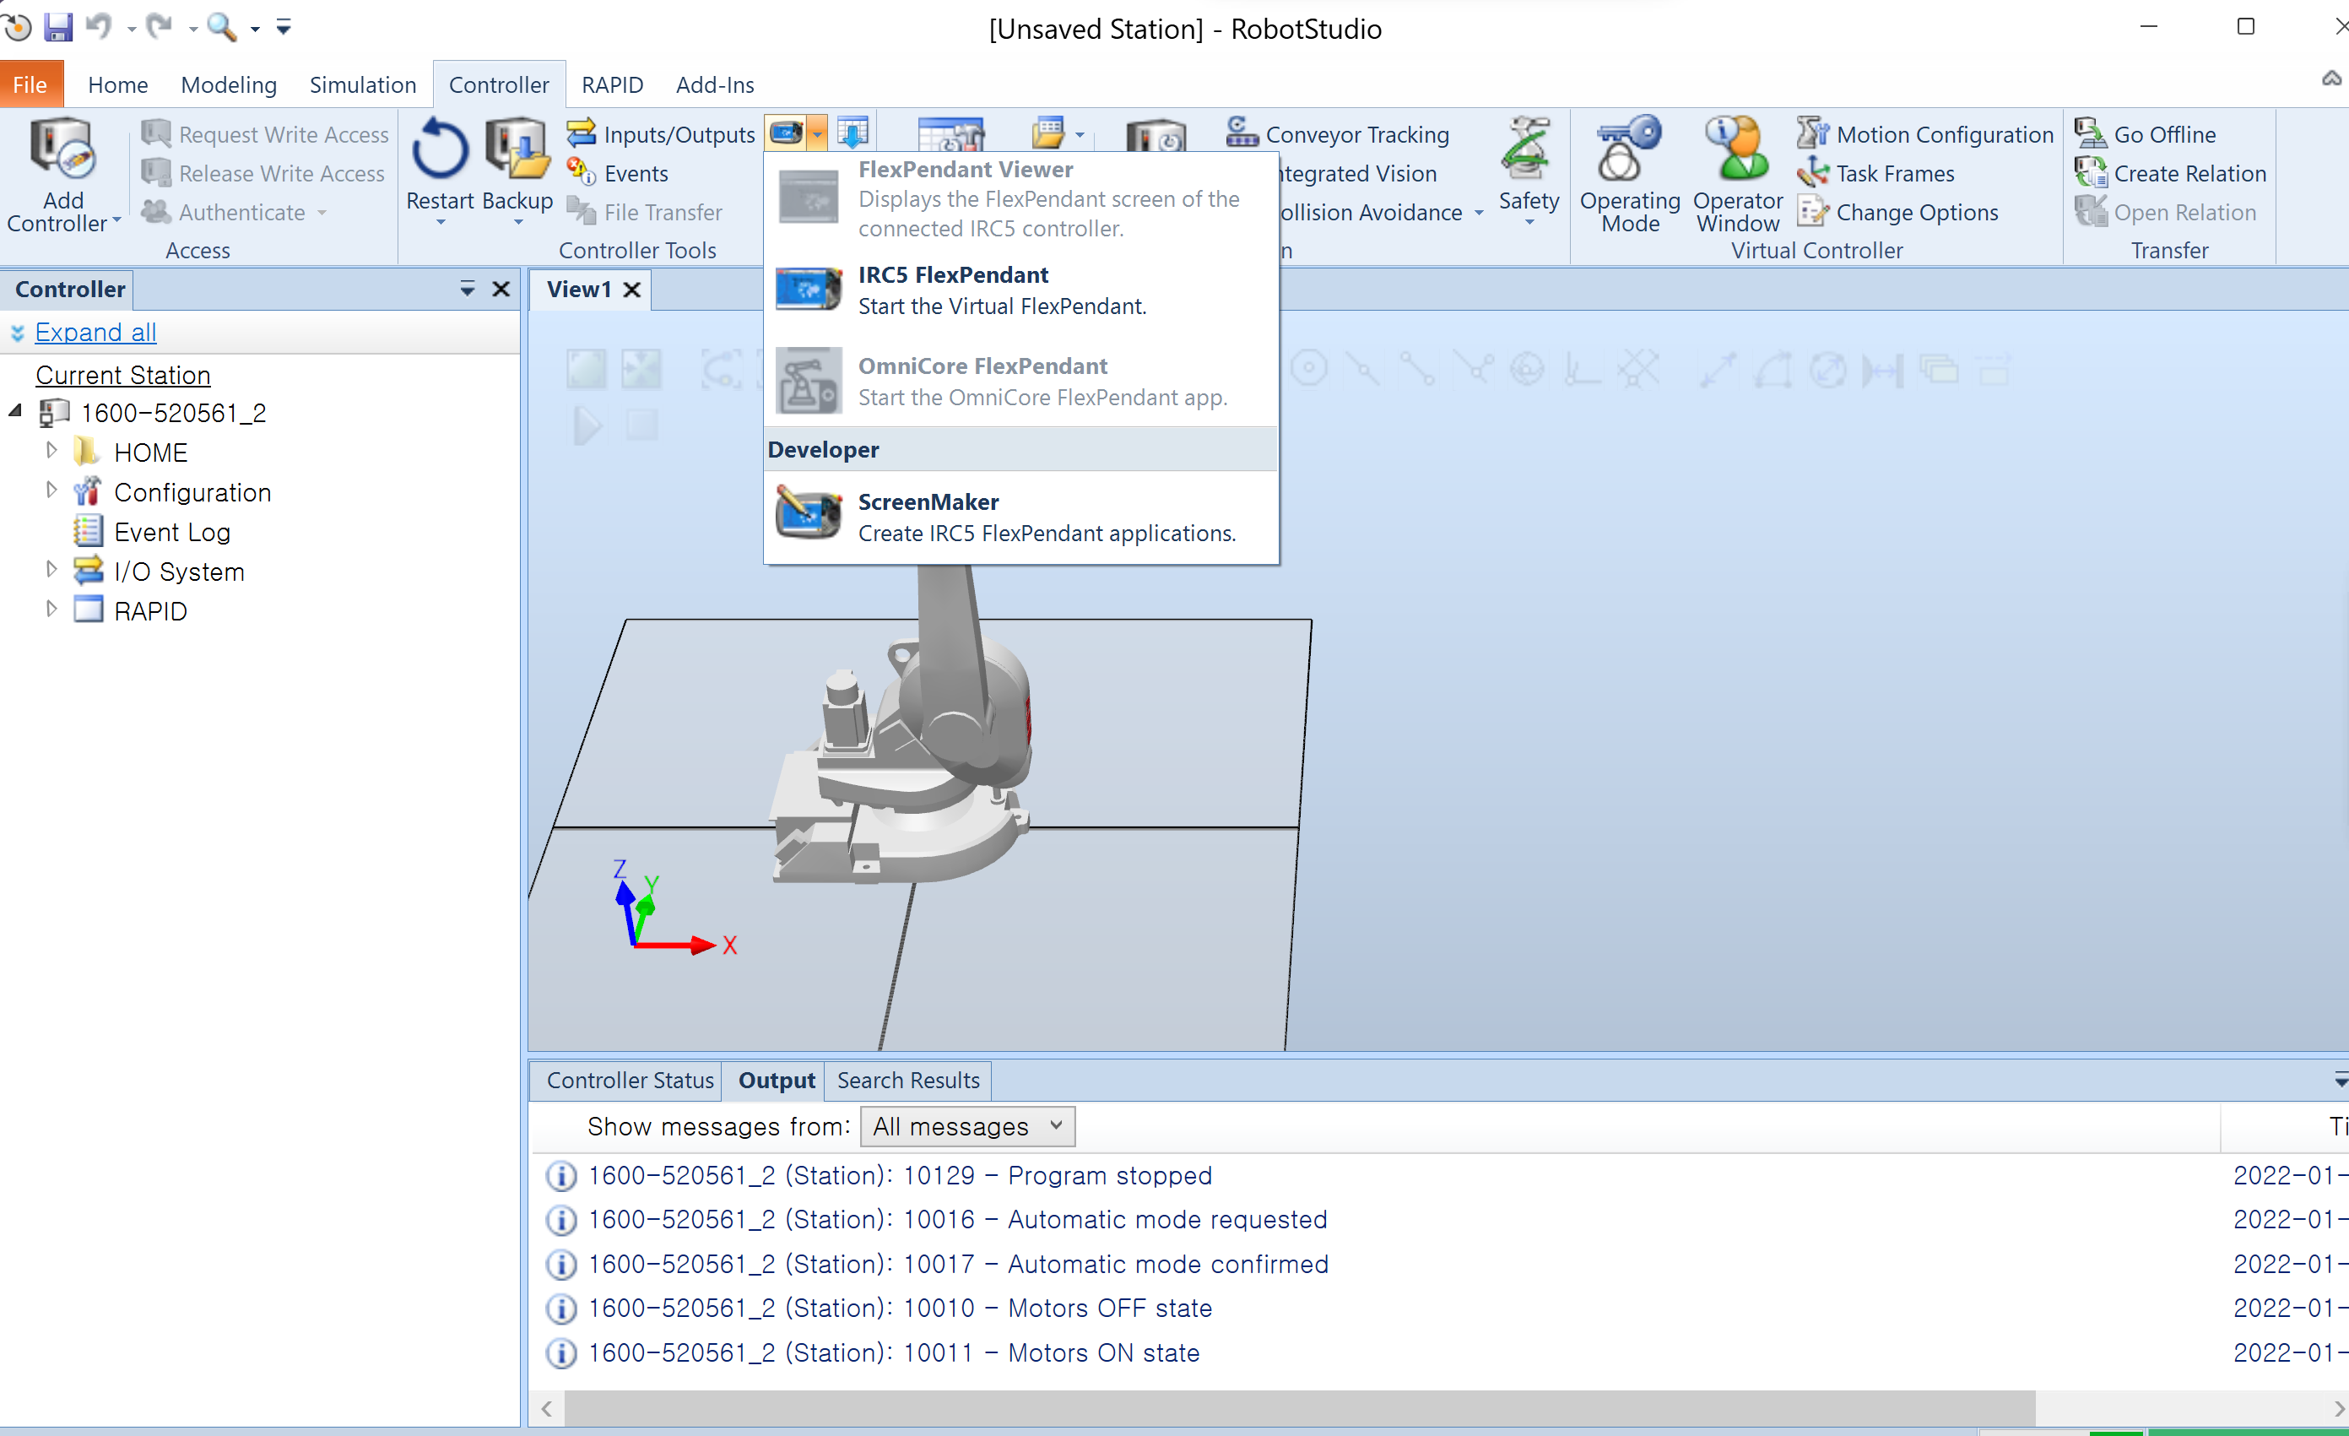Expand the Configuration tree node

pos(51,490)
